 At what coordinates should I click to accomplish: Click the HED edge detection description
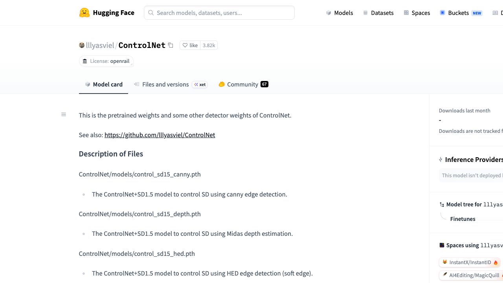(x=202, y=273)
